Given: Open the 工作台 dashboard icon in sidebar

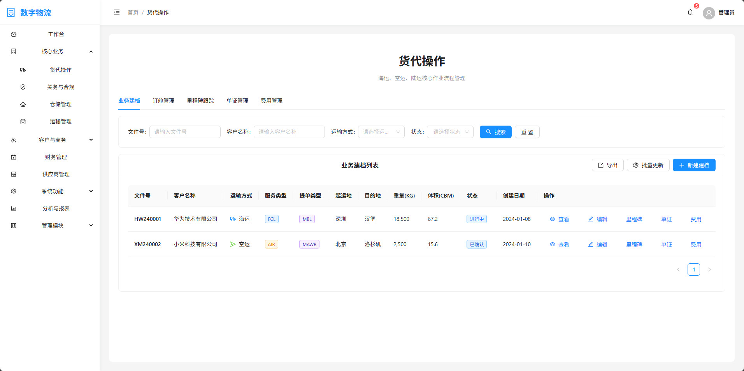Looking at the screenshot, I should (x=14, y=34).
